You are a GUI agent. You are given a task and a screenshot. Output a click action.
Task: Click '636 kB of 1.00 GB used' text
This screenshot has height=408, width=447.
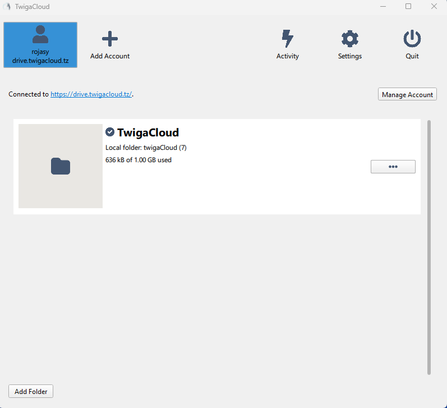[x=139, y=160]
